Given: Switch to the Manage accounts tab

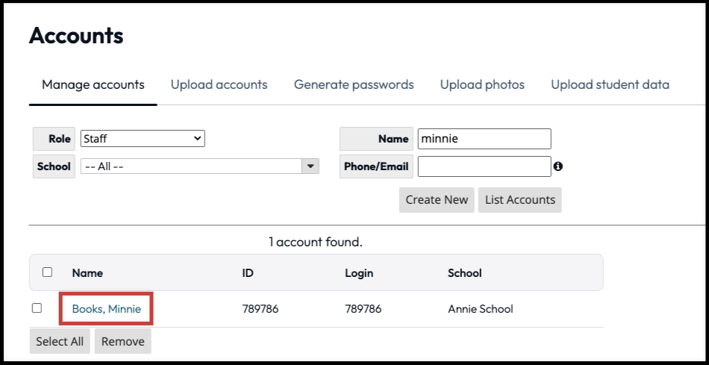Looking at the screenshot, I should (93, 84).
